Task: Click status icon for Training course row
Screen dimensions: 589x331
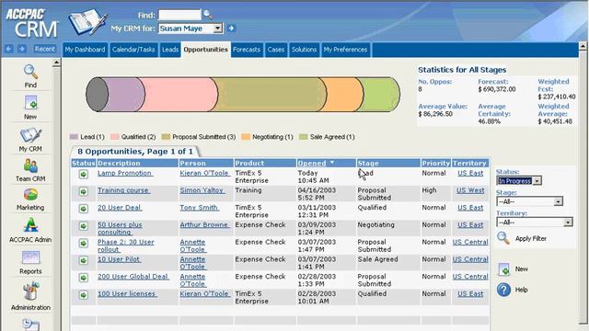Action: pyautogui.click(x=84, y=191)
